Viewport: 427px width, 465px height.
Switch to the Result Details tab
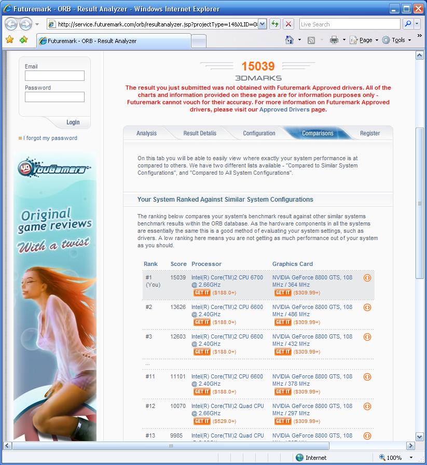(x=200, y=133)
